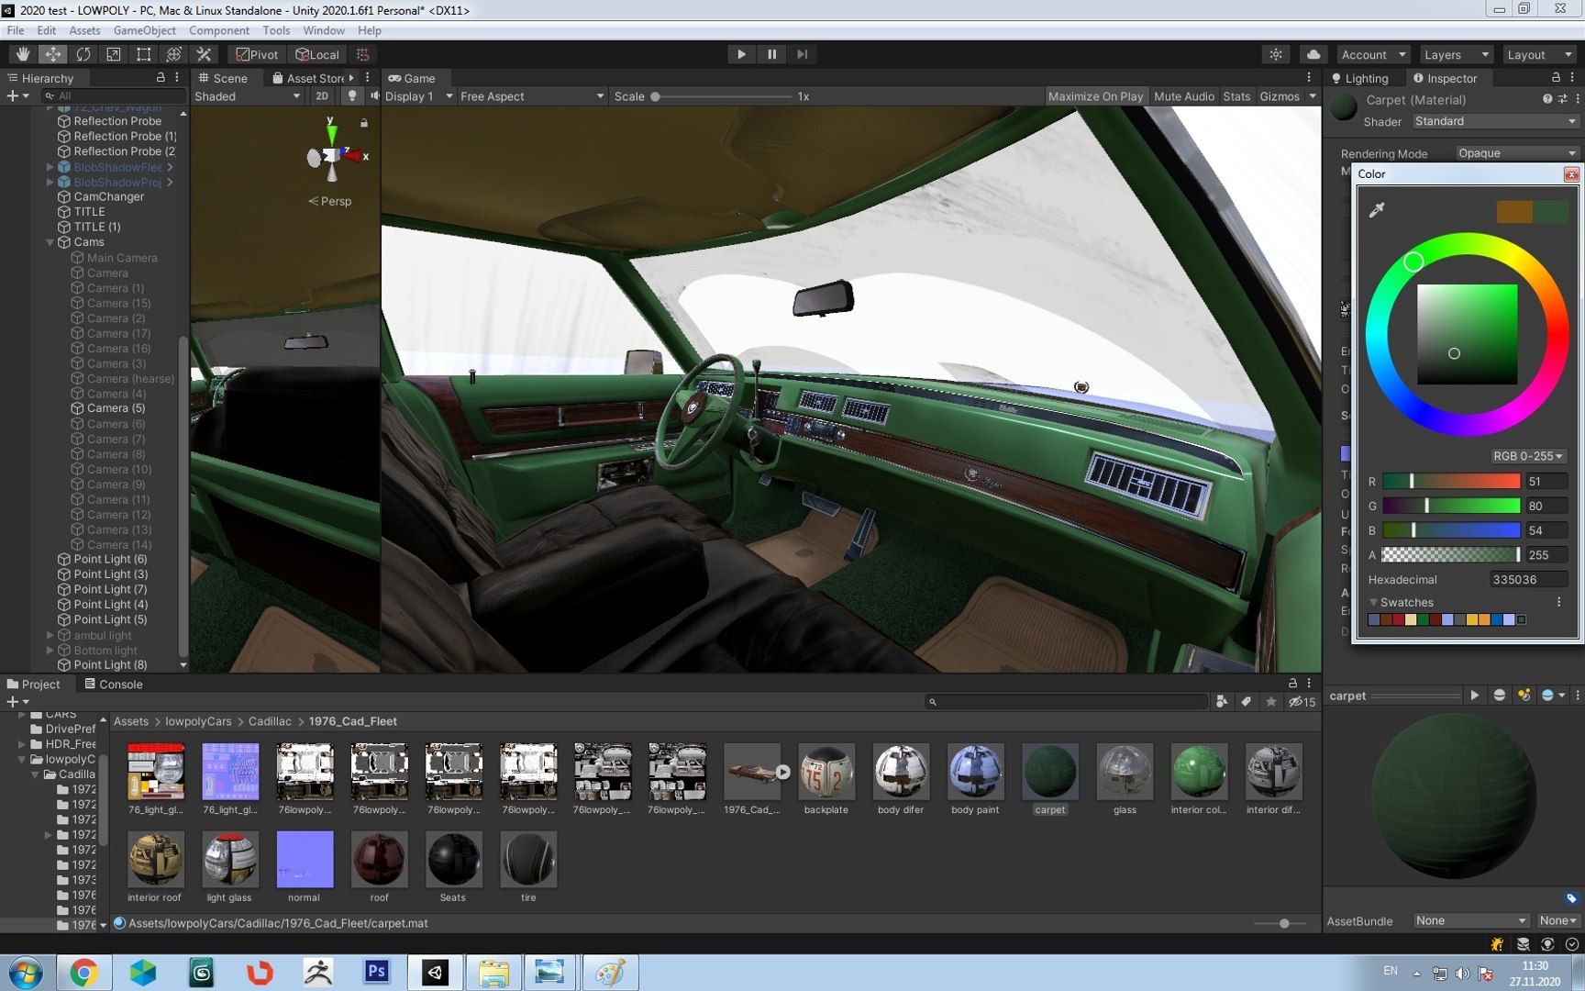Open Cloud services icon
The image size is (1585, 991).
1313,54
